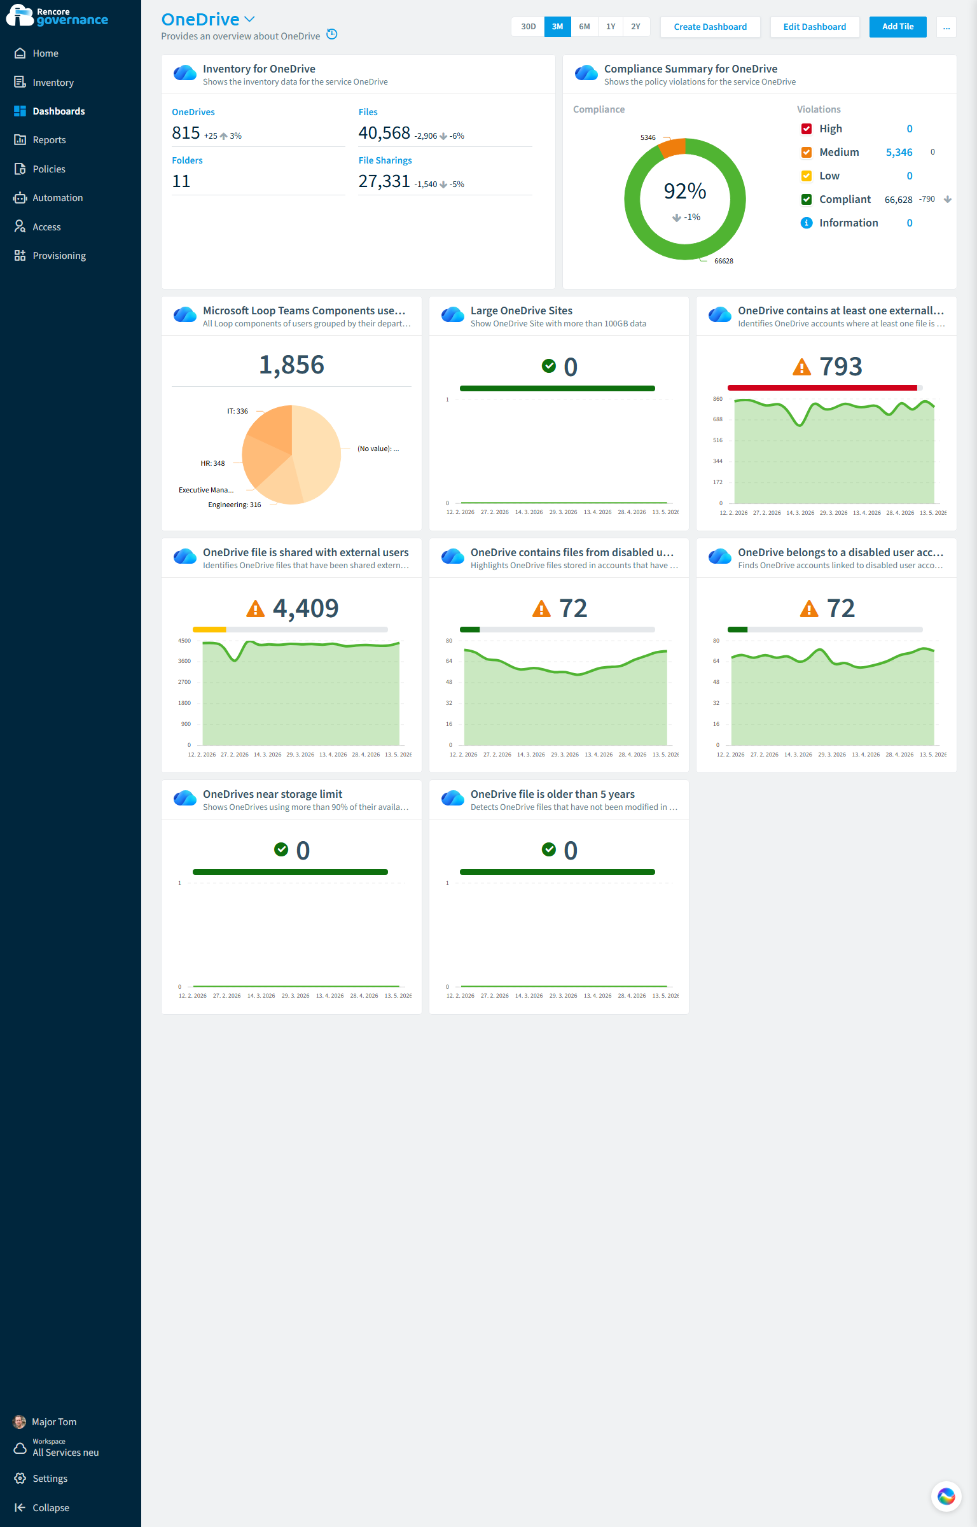Click the yellow progress bar under 4,409

209,629
